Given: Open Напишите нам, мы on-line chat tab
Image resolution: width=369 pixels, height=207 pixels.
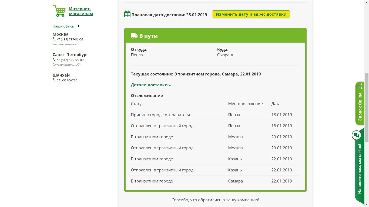Looking at the screenshot, I should [360, 168].
